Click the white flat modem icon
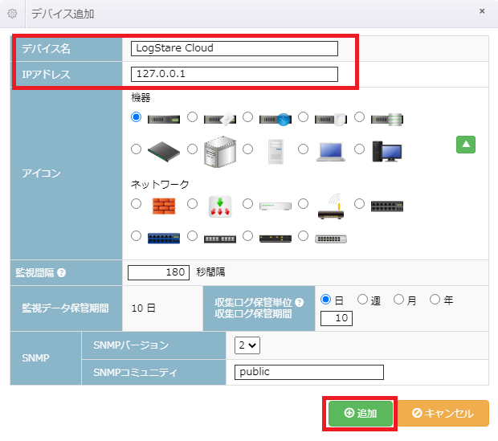The width and height of the screenshot is (498, 441). pyautogui.click(x=276, y=206)
